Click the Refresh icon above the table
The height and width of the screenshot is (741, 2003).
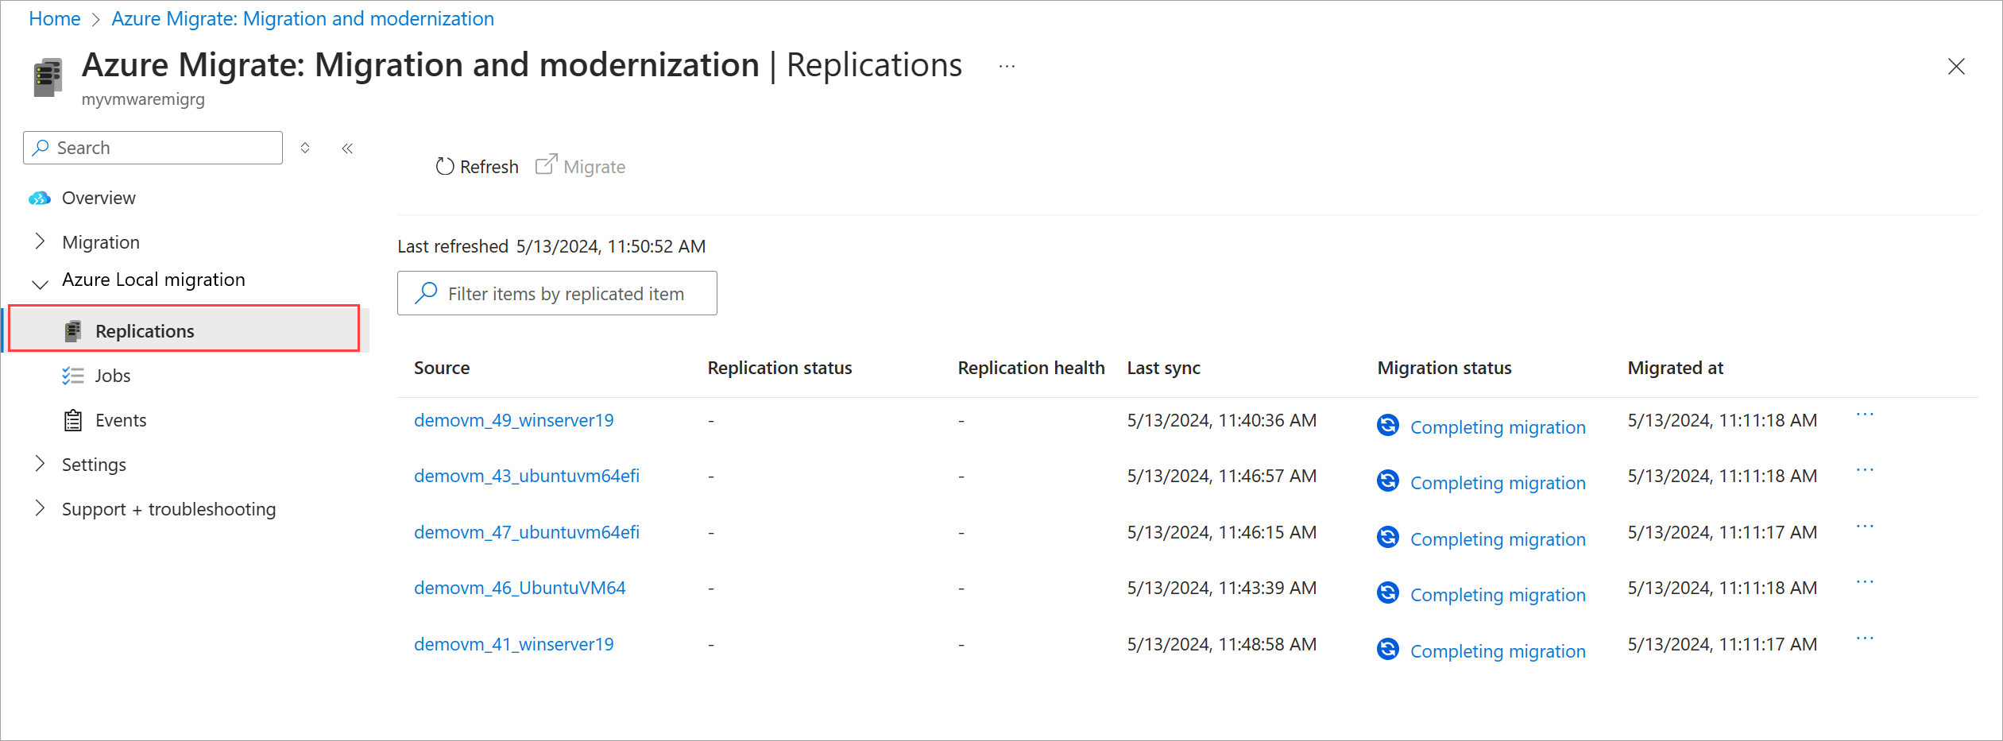pos(446,166)
